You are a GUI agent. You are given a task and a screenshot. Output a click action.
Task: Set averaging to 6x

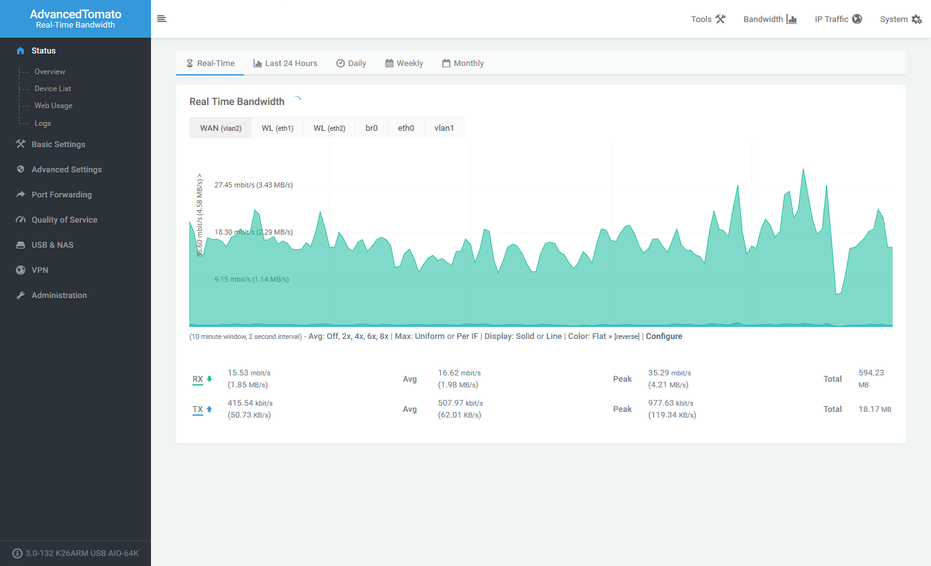(x=371, y=336)
